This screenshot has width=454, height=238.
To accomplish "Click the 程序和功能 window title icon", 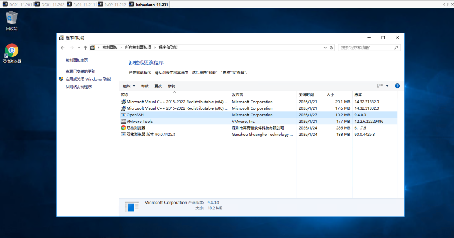I will (61, 38).
